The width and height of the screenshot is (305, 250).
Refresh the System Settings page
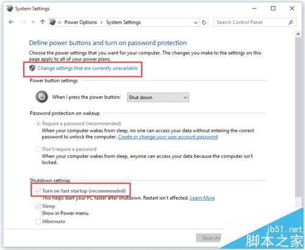coord(204,23)
